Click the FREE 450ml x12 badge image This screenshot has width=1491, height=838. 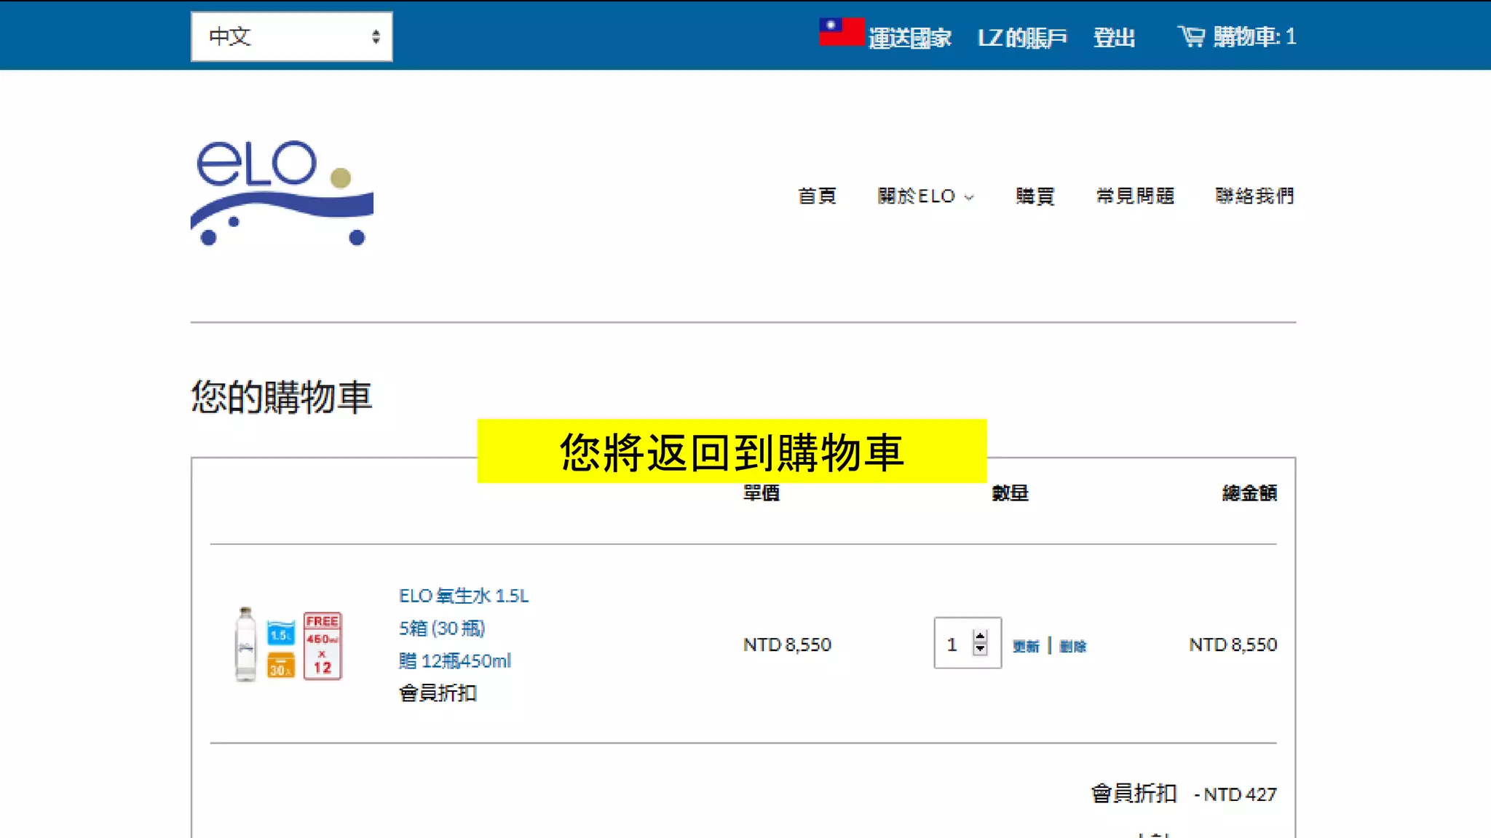click(323, 645)
